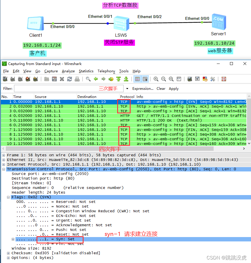Select packet 4 HTTP GET row
This screenshot has height=263, width=251.
click(124, 116)
